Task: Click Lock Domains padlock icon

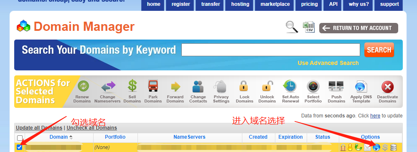Action: [244, 87]
